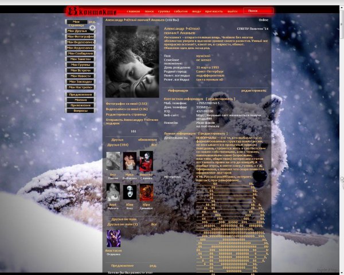Open the 'Друзья (104)' link
The width and height of the screenshot is (344, 275).
click(118, 145)
